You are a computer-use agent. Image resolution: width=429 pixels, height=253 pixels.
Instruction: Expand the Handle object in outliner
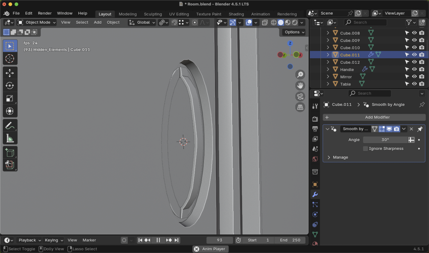click(x=328, y=70)
